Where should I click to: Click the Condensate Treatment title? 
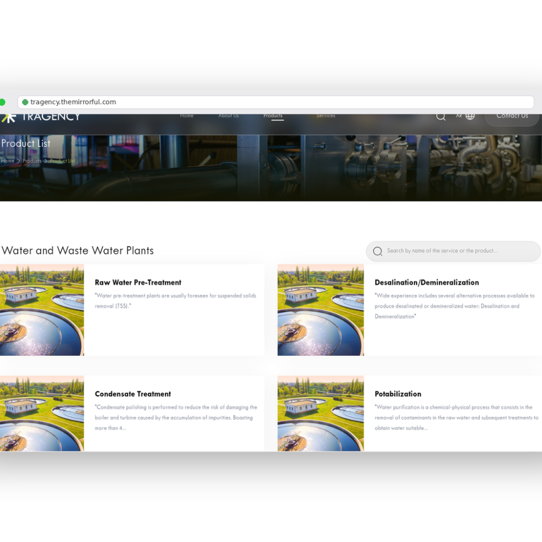pyautogui.click(x=133, y=394)
